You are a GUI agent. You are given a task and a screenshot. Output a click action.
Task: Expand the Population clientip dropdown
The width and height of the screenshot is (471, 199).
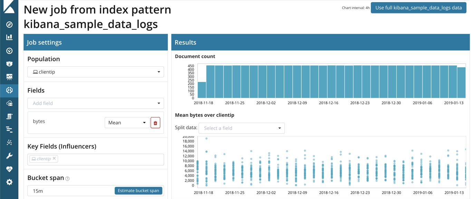(96, 72)
